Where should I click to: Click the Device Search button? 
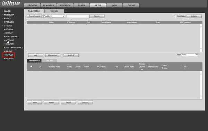34,16
